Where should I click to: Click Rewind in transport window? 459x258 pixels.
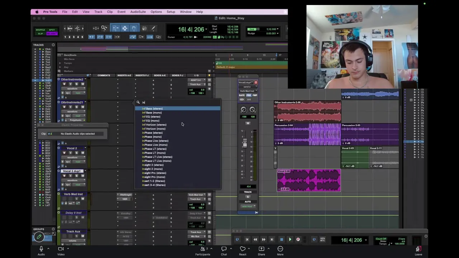[x=255, y=240]
